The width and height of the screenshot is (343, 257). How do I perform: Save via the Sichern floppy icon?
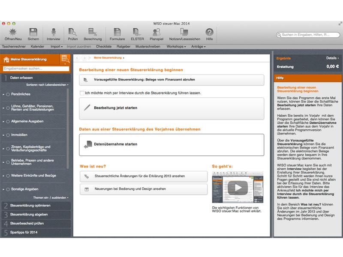tap(33, 32)
